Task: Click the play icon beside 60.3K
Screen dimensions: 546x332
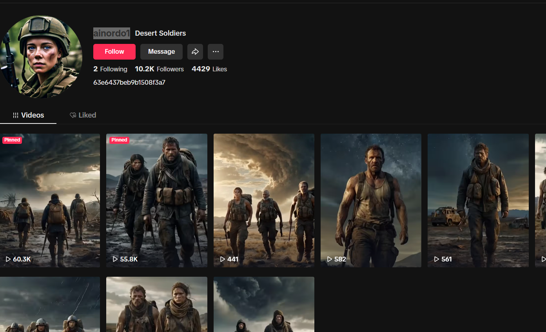Action: coord(8,259)
